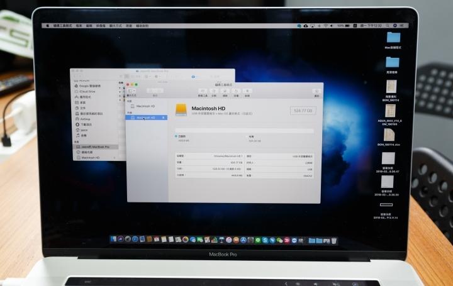Open Notification Center from the menu bar
This screenshot has width=453, height=286.
pos(401,26)
